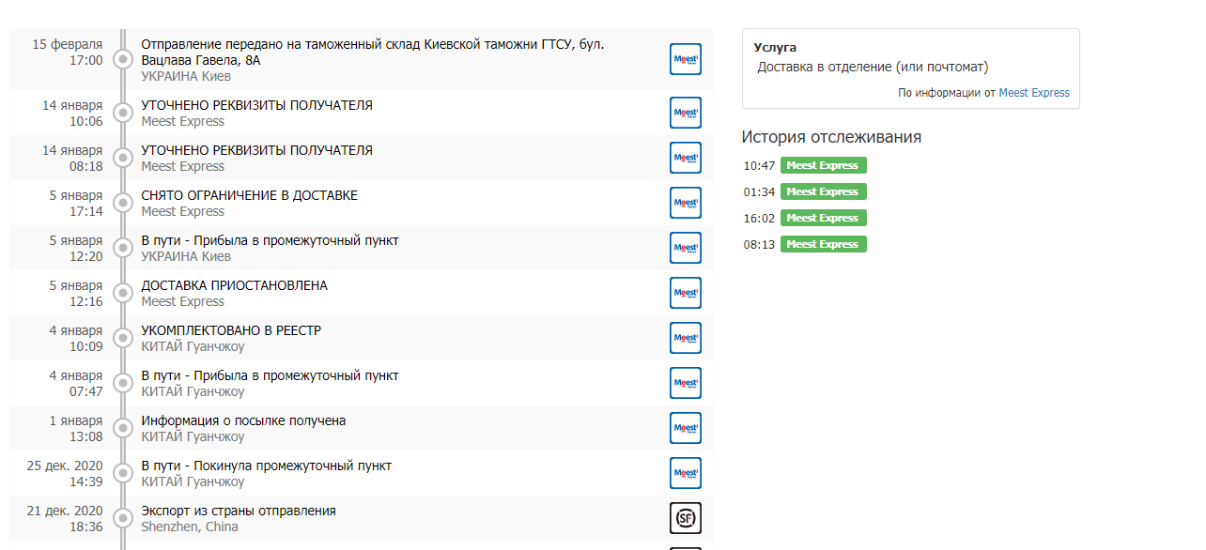The height and width of the screenshot is (550, 1206).
Task: Click Meest logo on the 14 января 10:06 row
Action: 686,113
